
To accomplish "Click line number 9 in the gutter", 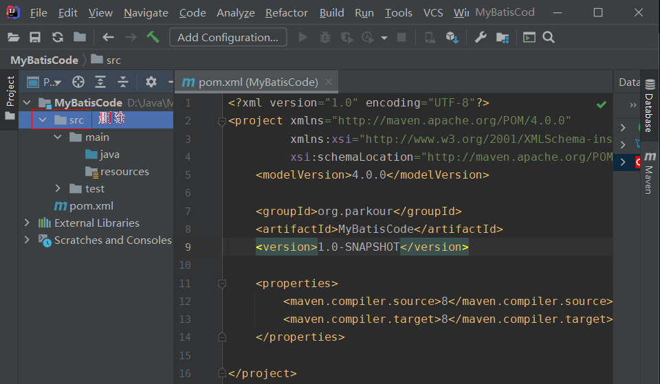I will pyautogui.click(x=188, y=247).
